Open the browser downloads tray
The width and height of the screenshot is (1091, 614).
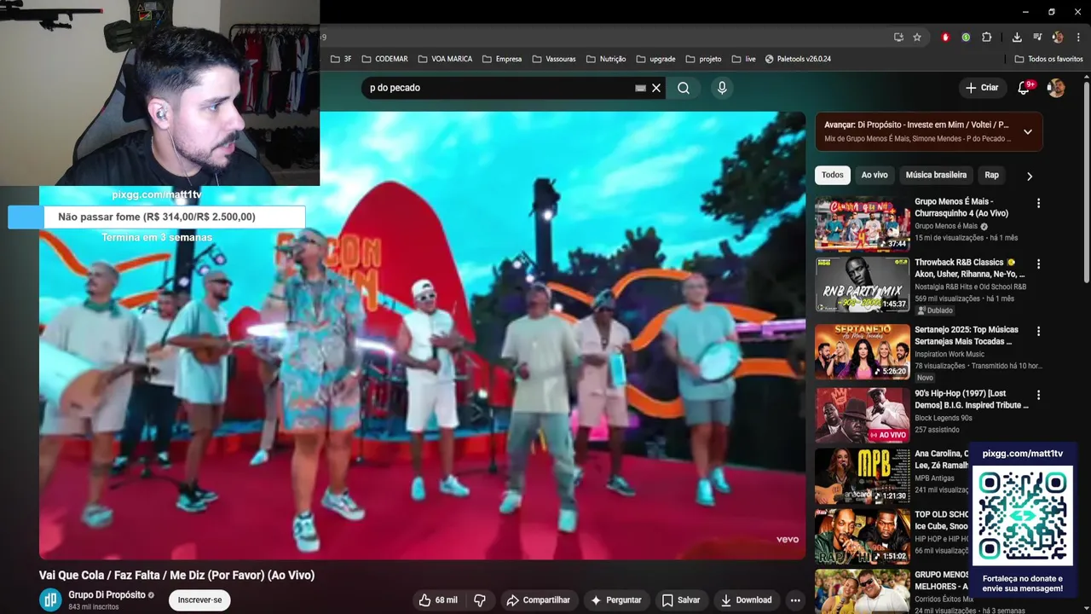1017,38
